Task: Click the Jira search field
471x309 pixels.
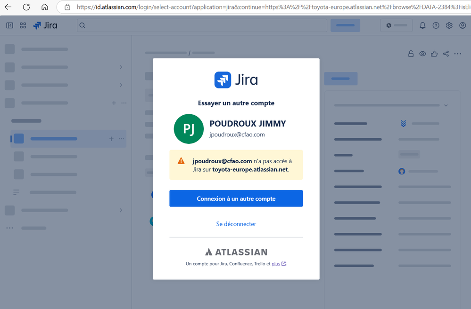Action: pos(203,25)
